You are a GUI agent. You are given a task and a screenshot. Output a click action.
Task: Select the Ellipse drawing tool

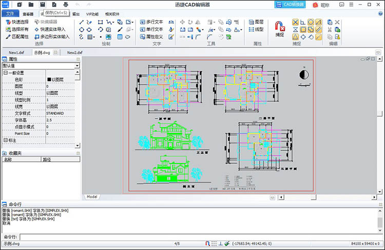(89, 30)
